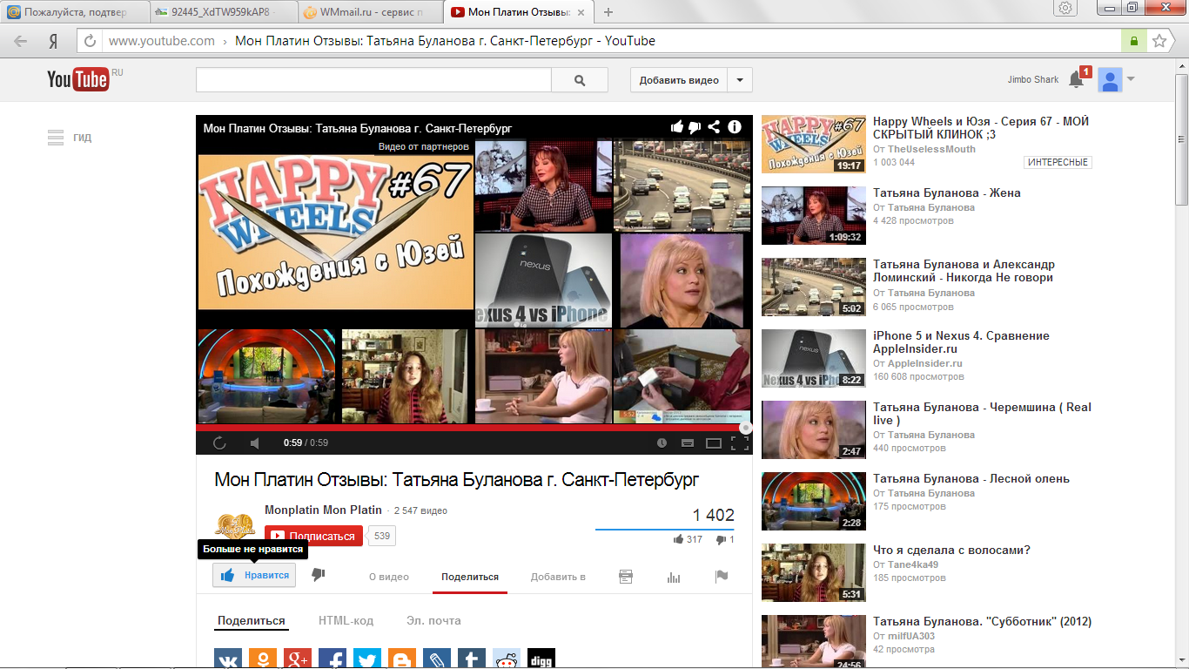This screenshot has width=1189, height=669.
Task: Share on Twitter icon
Action: [367, 660]
